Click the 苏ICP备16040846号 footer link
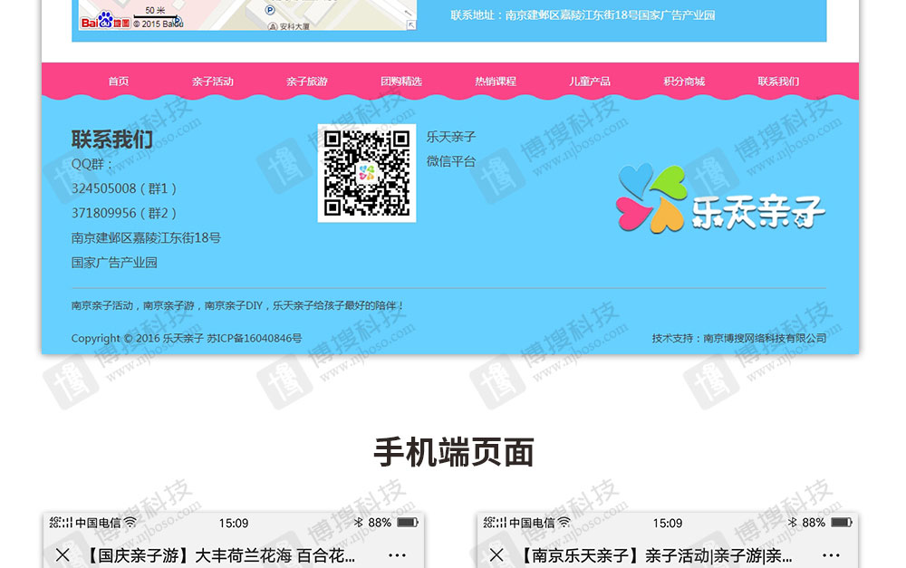Viewport: 906px width, 568px height. pyautogui.click(x=255, y=339)
